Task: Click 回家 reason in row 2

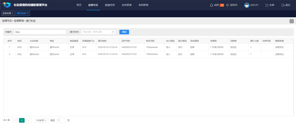Action: pyautogui.click(x=192, y=54)
